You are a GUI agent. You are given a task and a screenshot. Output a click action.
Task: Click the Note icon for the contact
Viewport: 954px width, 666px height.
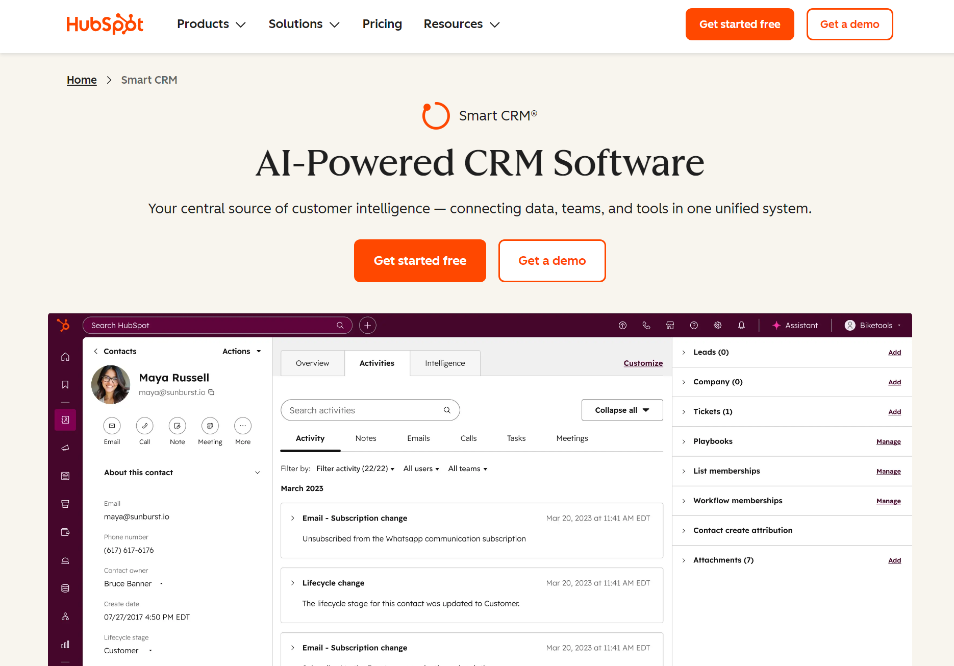(x=177, y=426)
